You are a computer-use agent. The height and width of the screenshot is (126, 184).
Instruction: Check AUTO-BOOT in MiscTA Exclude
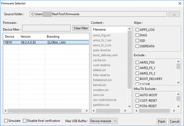(x=137, y=95)
